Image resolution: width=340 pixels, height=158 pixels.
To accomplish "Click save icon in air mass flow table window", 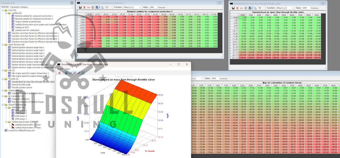I will pos(233,8).
